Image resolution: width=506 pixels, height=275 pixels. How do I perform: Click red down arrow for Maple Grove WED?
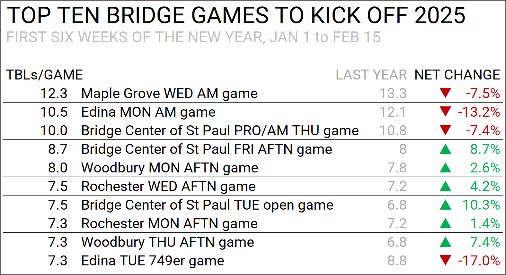click(446, 93)
